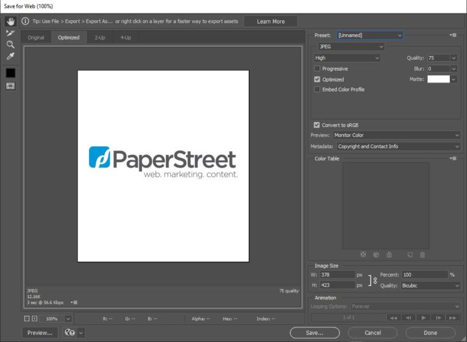
Task: Click the Learn More button
Action: 270,21
